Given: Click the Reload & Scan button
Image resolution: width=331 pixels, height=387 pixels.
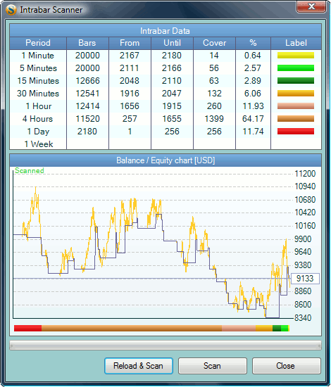Looking at the screenshot, I should [138, 365].
